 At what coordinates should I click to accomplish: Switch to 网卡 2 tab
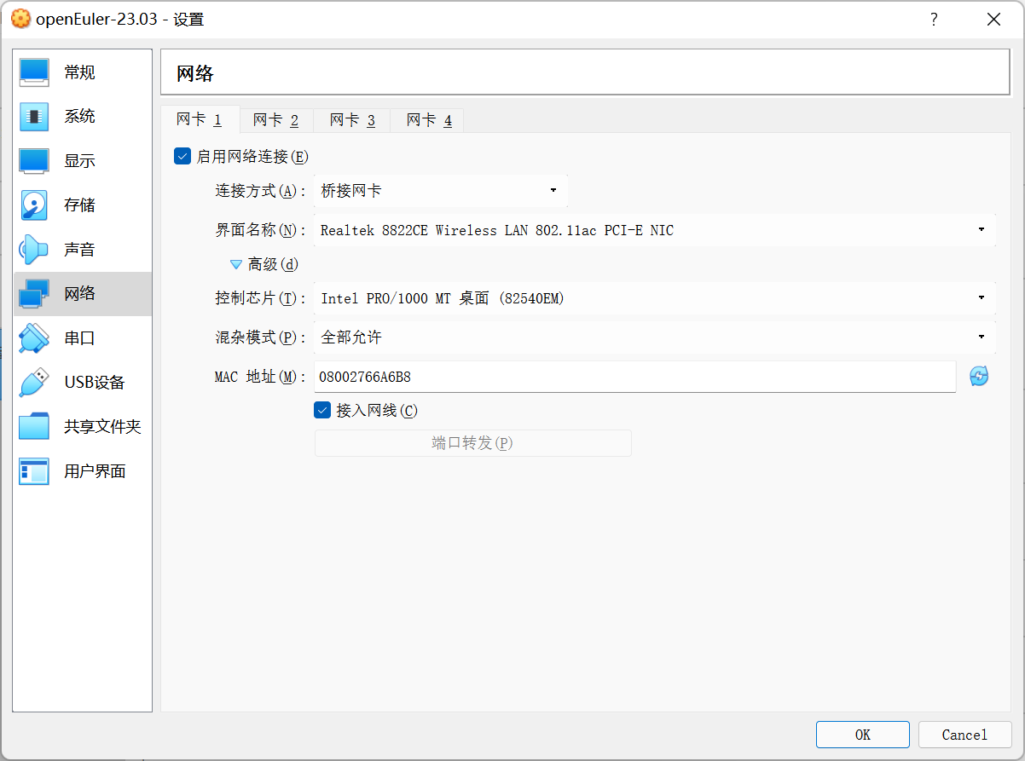click(x=276, y=120)
